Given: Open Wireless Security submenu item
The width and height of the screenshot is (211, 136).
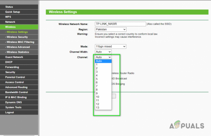Looking at the screenshot, I should point(19,37).
